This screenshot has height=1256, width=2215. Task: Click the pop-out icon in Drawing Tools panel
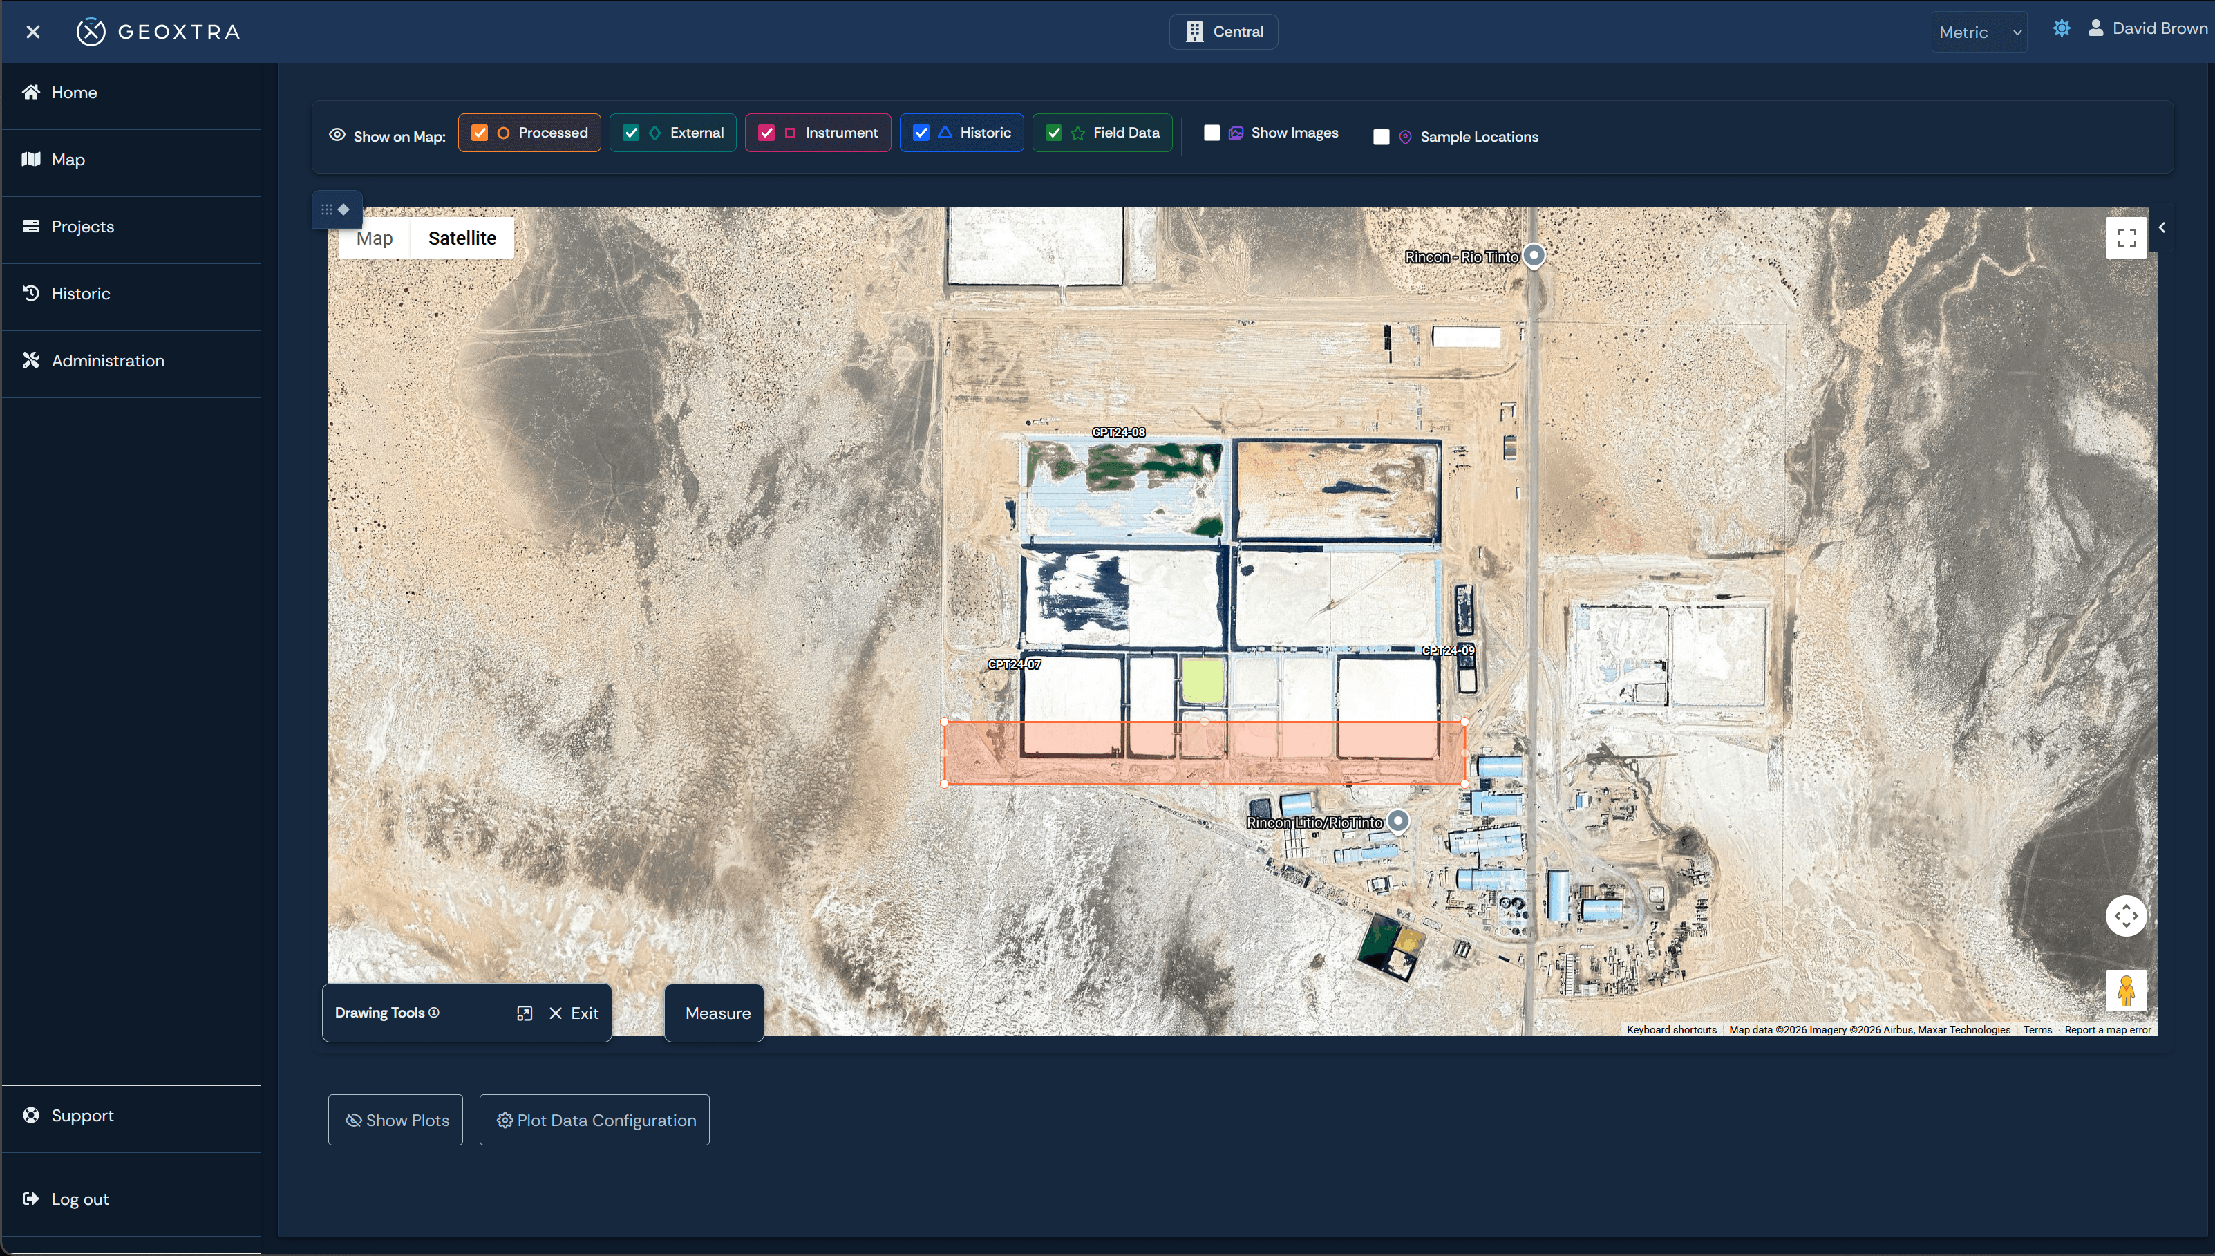click(525, 1013)
